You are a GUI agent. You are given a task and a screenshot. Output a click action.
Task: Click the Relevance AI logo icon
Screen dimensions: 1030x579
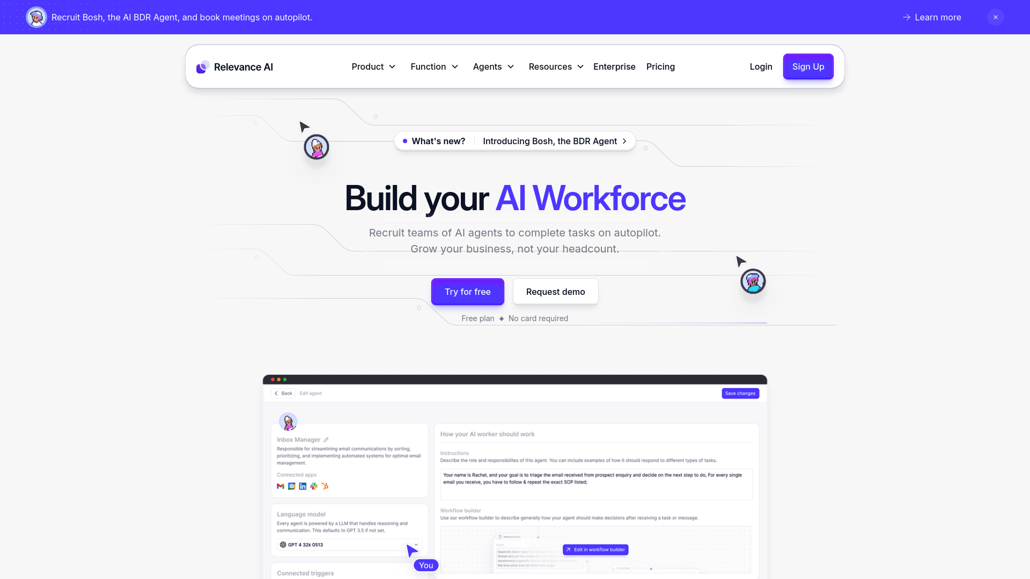(202, 66)
